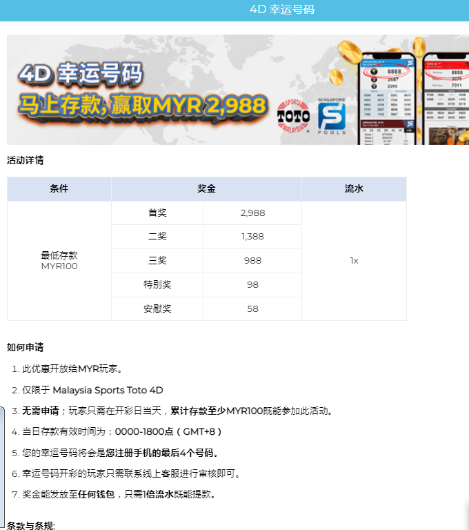Click the 条款与条规 heading
Screen dimensions: 469x530
tap(31, 525)
